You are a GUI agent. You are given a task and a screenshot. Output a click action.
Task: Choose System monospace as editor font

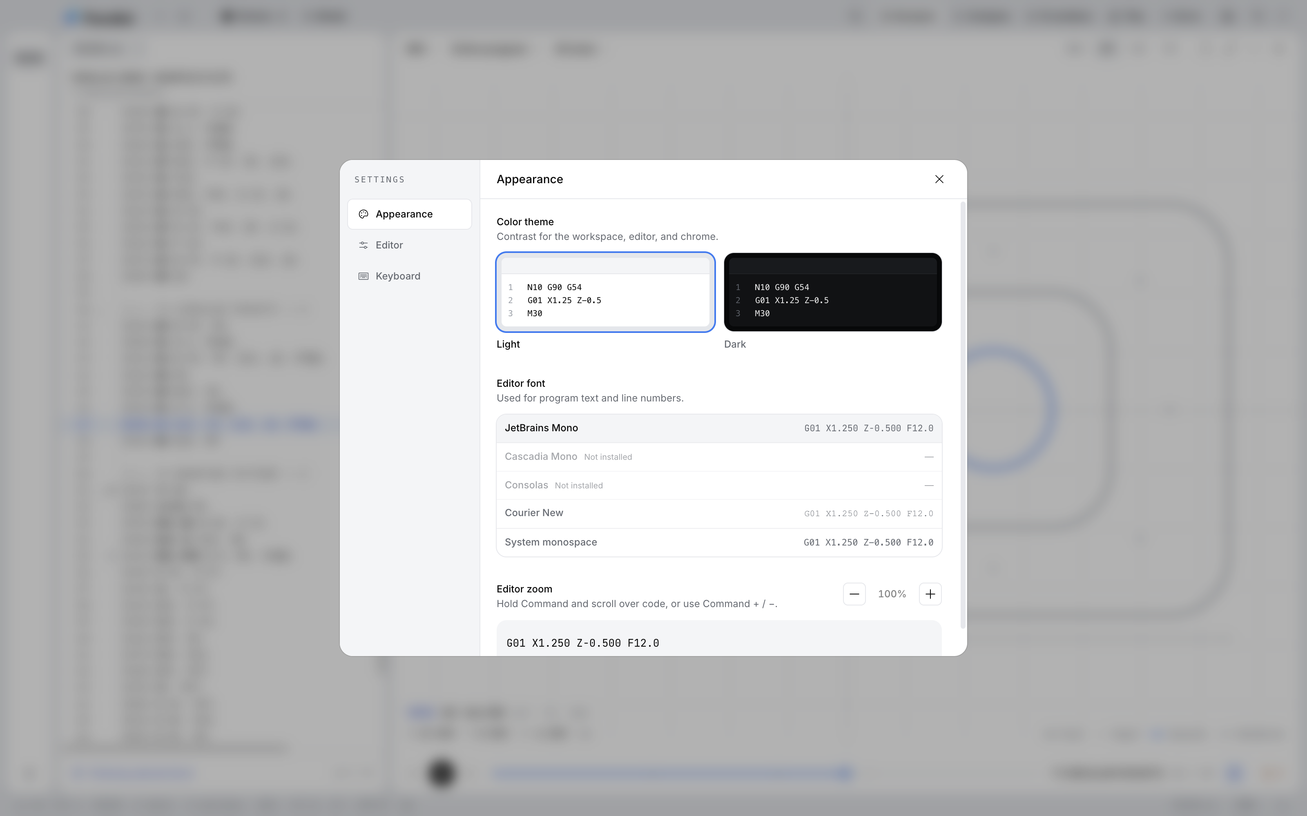click(719, 542)
